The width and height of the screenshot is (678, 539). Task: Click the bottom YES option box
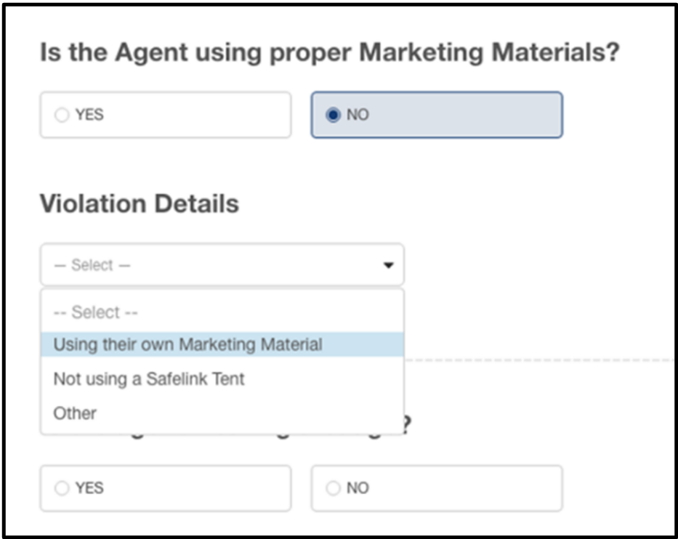[x=166, y=488]
